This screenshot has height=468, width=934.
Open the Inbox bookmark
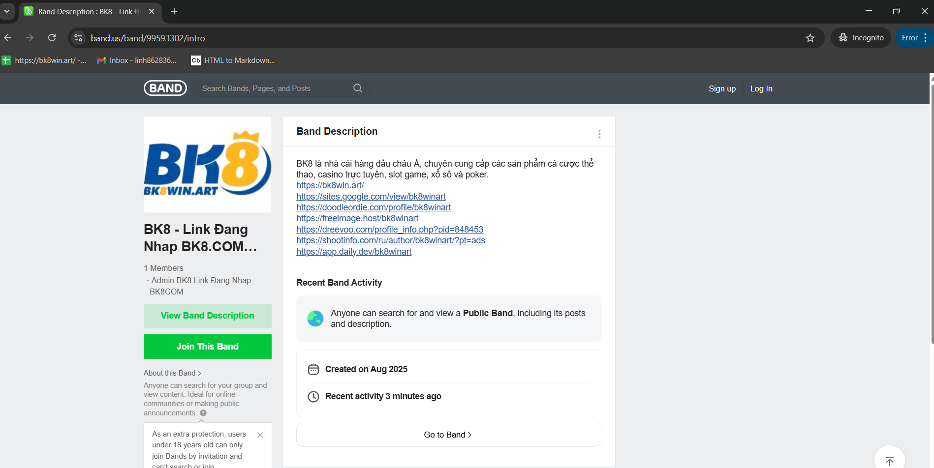[x=137, y=60]
